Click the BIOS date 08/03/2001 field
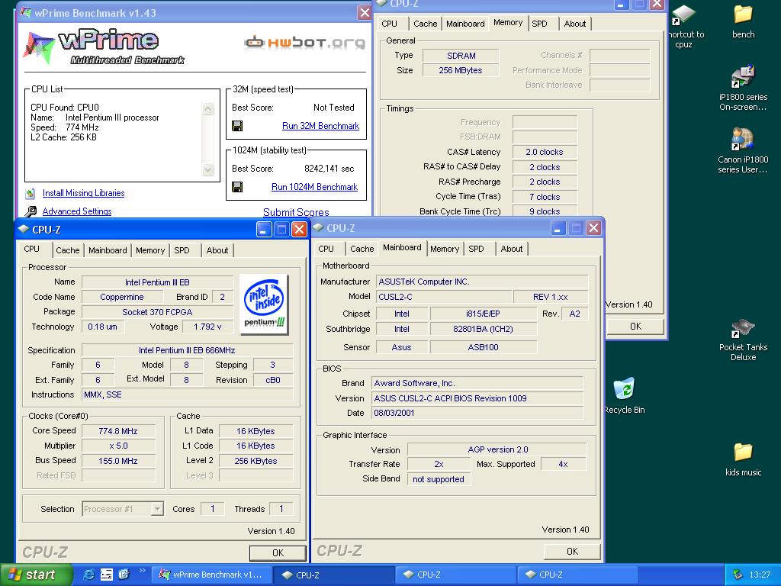Screen dimensions: 781x586 click(477, 413)
